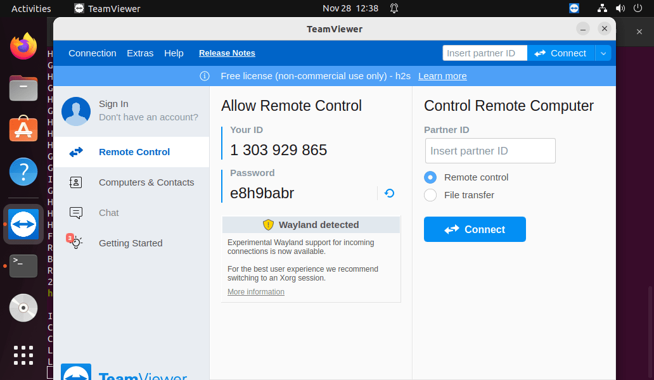Generate a new password with the refresh icon
The width and height of the screenshot is (654, 380).
point(388,193)
